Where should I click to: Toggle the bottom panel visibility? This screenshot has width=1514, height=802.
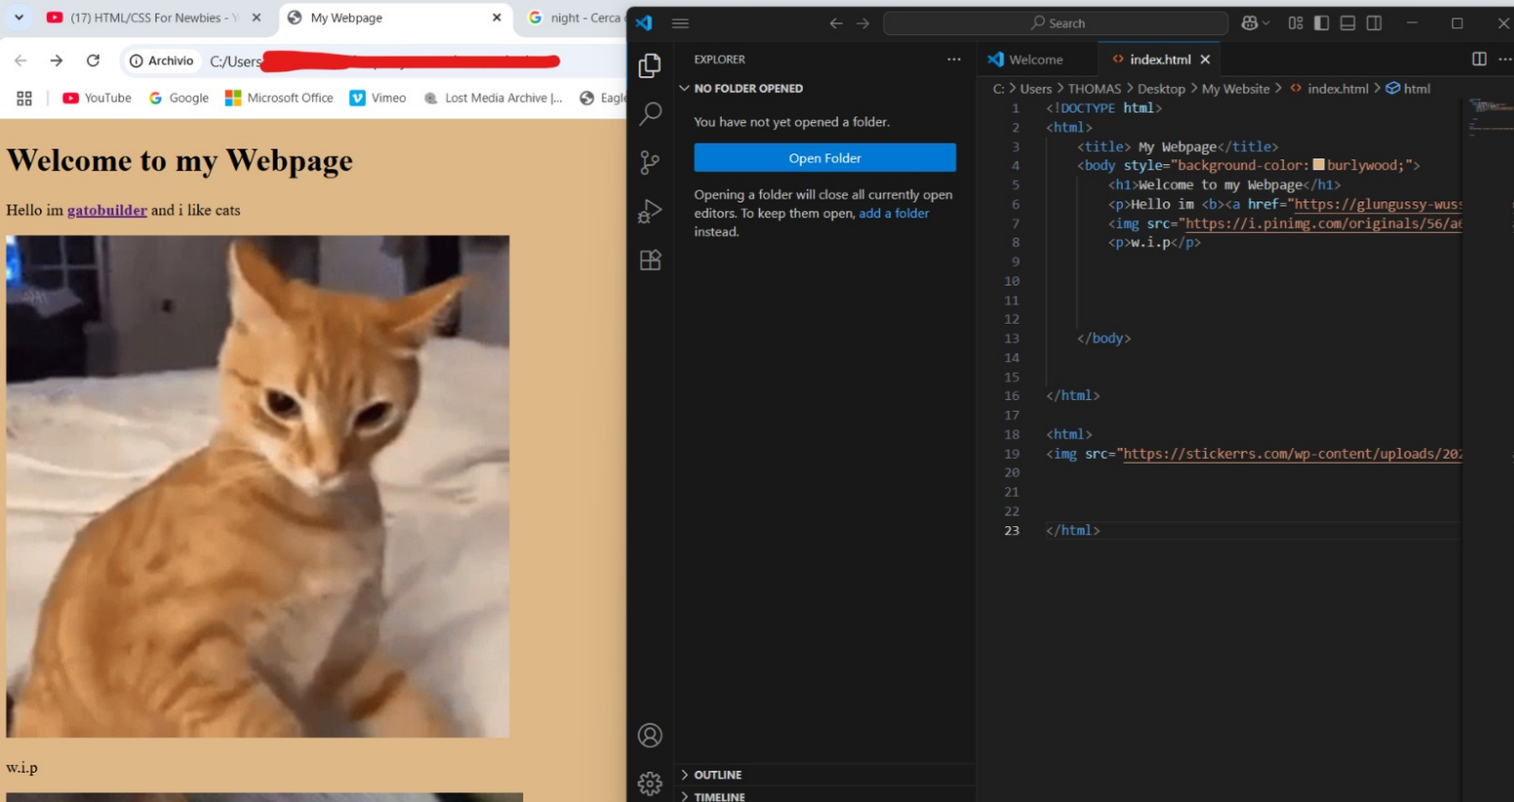coord(1348,23)
